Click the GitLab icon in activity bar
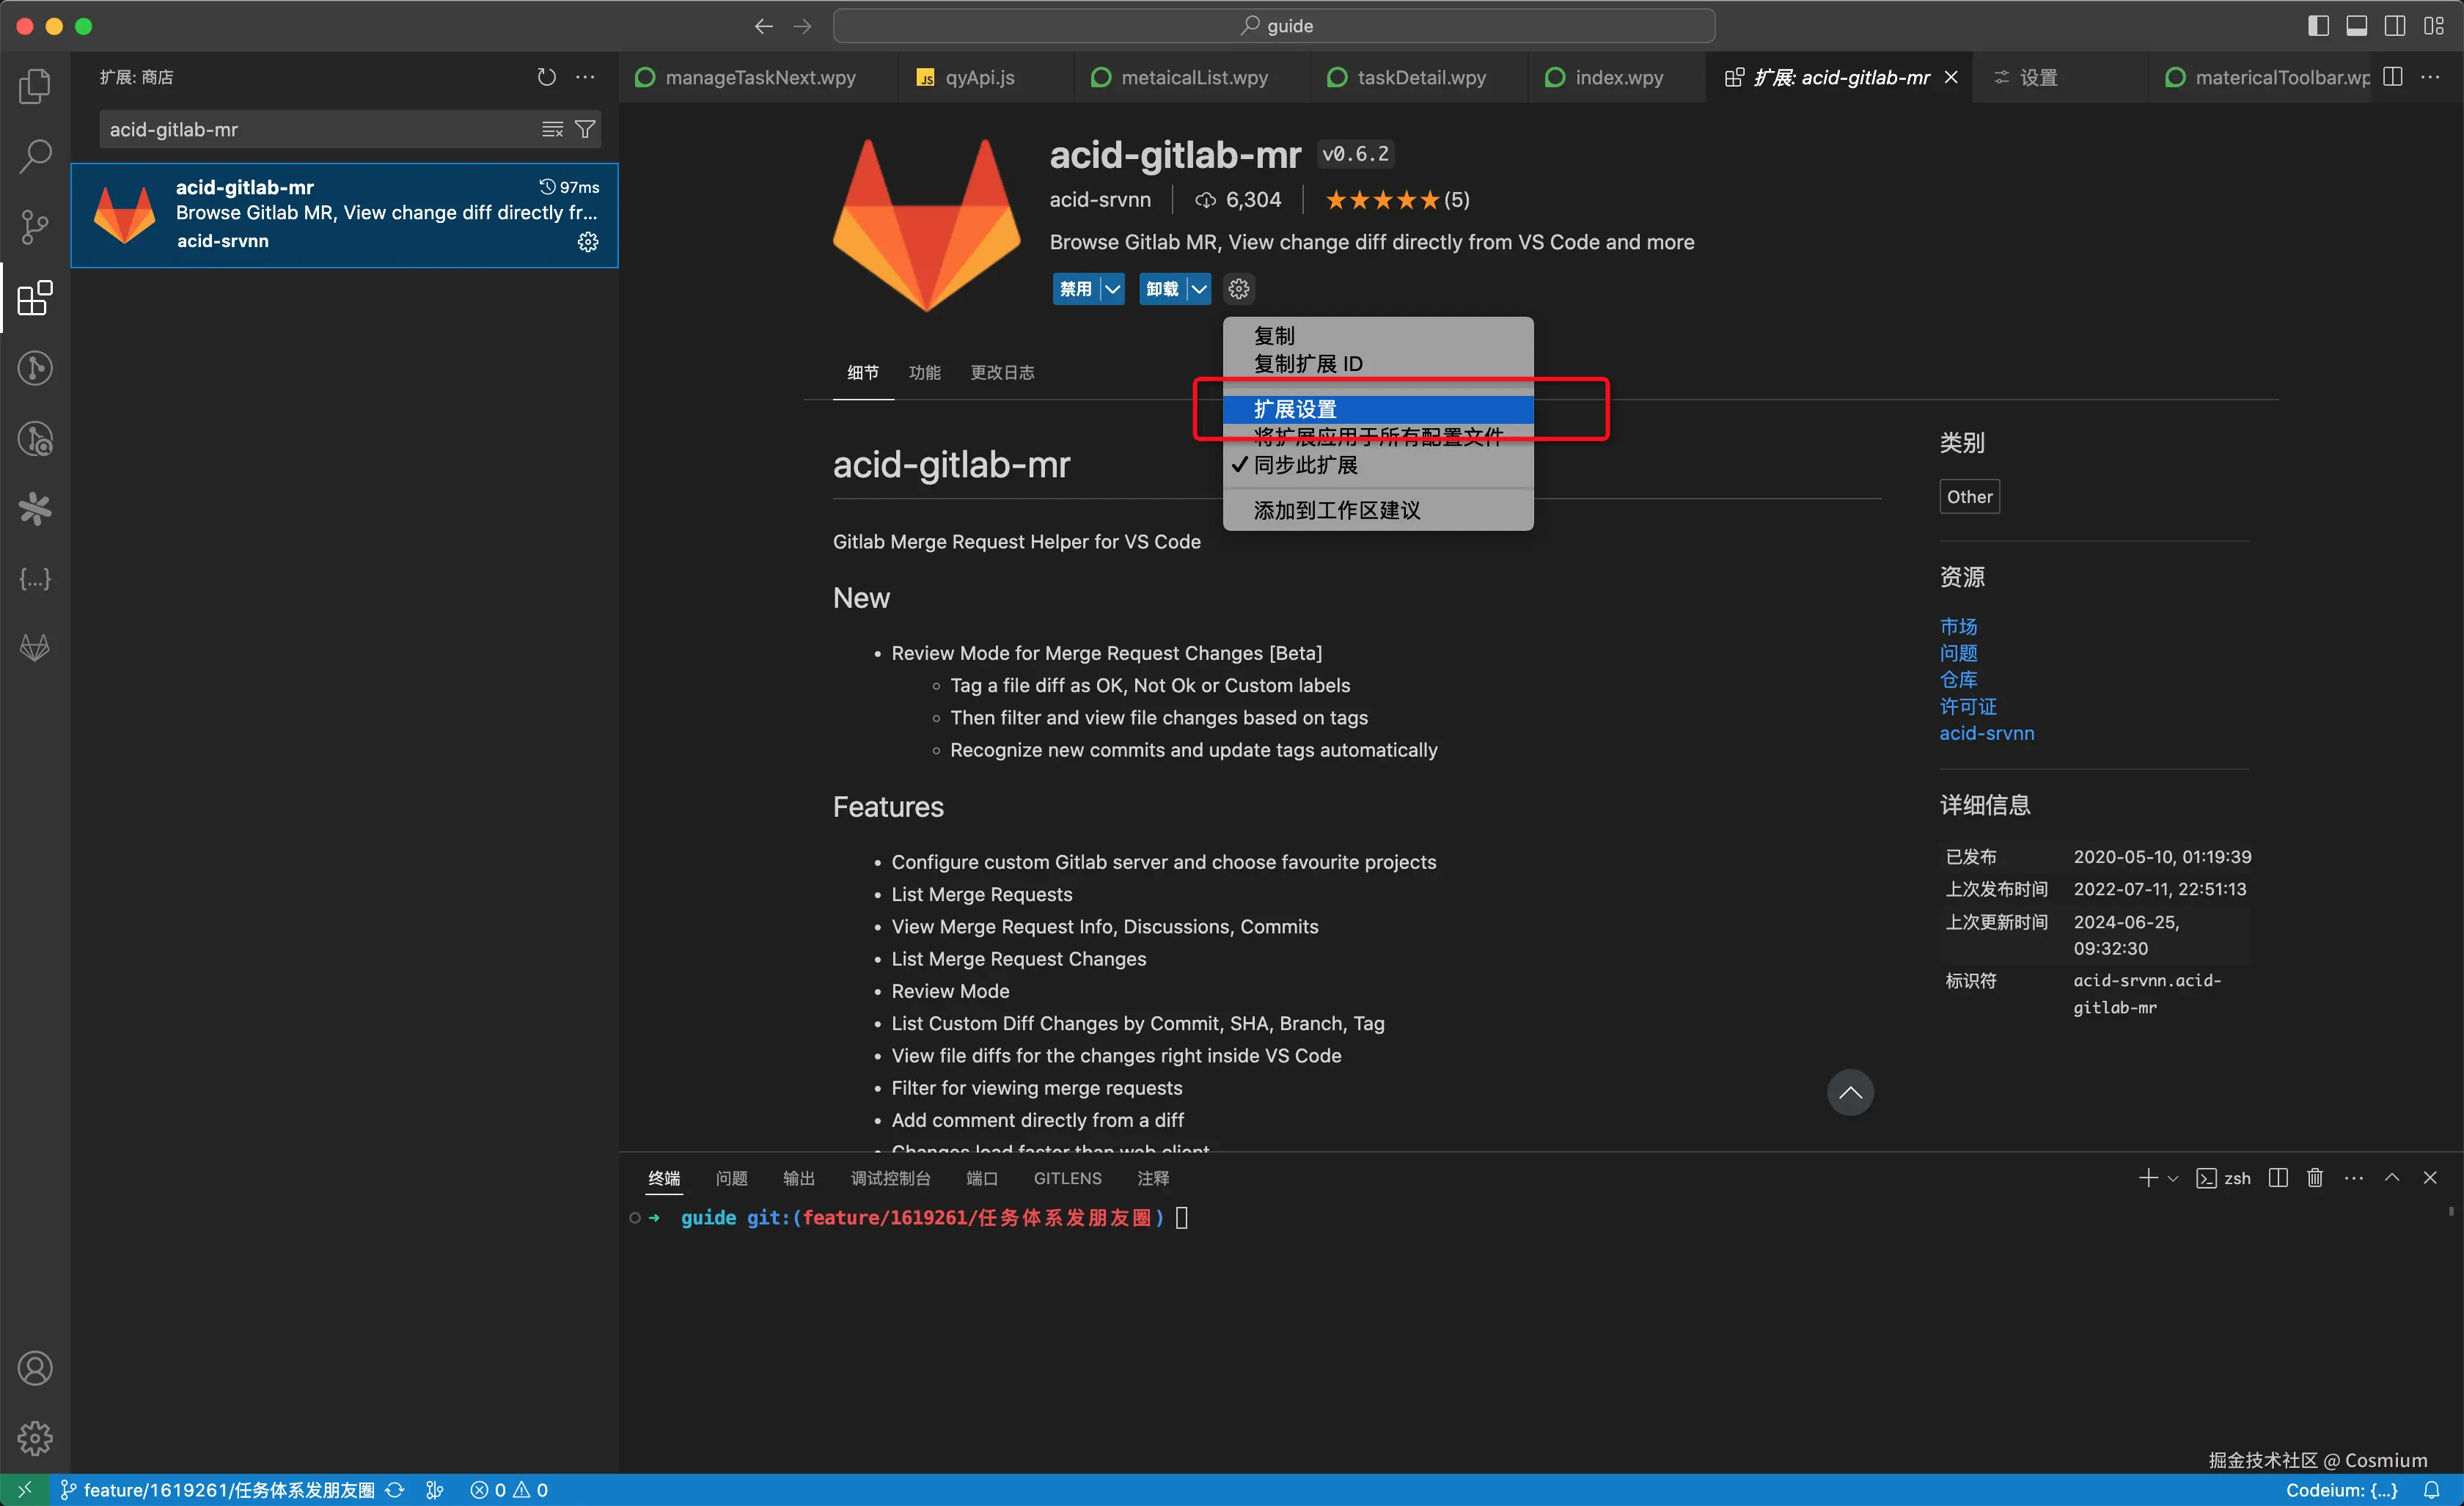 pyautogui.click(x=35, y=648)
